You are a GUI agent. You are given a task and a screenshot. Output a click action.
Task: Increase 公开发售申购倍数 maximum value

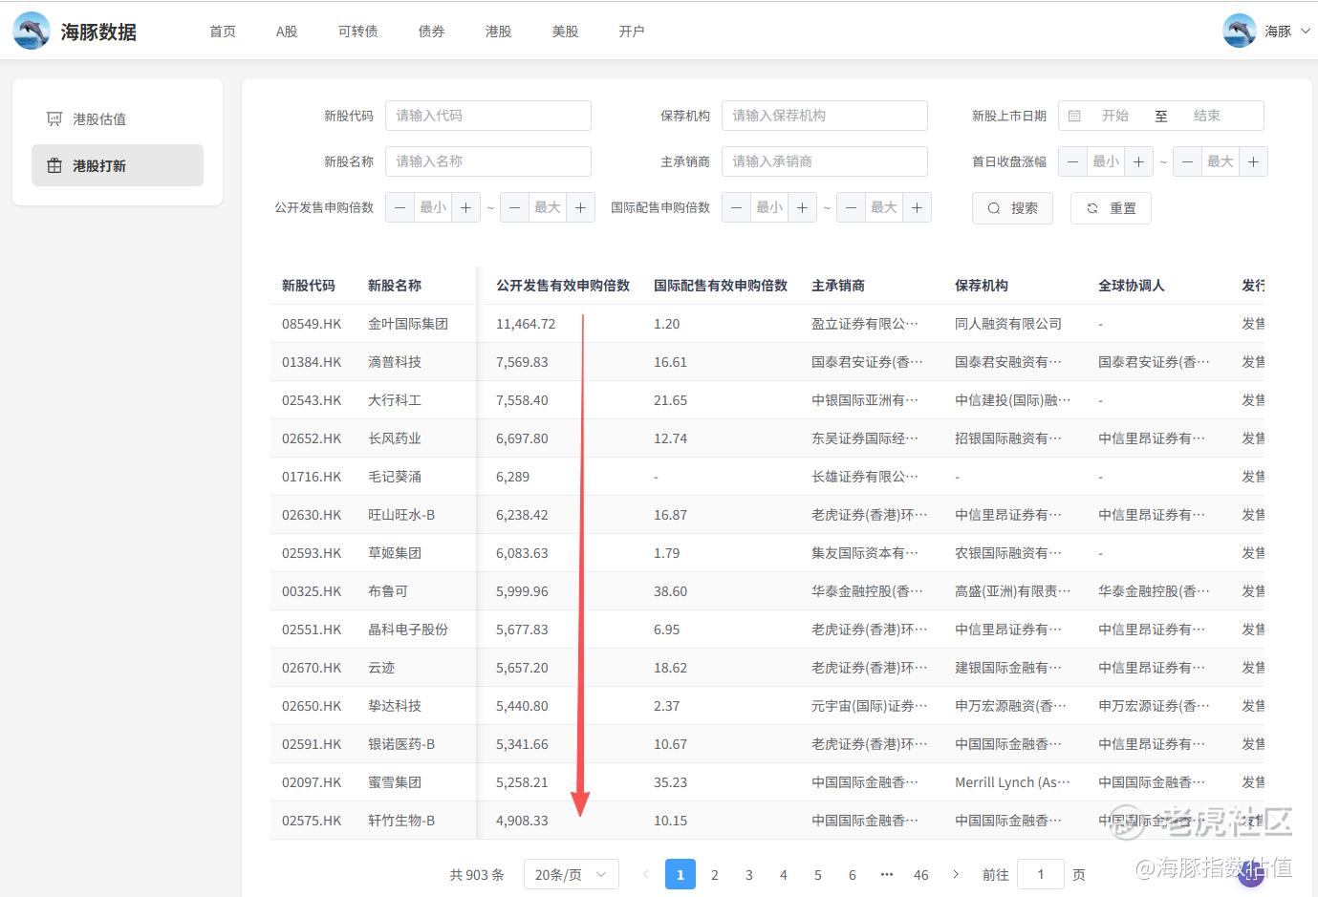(580, 207)
